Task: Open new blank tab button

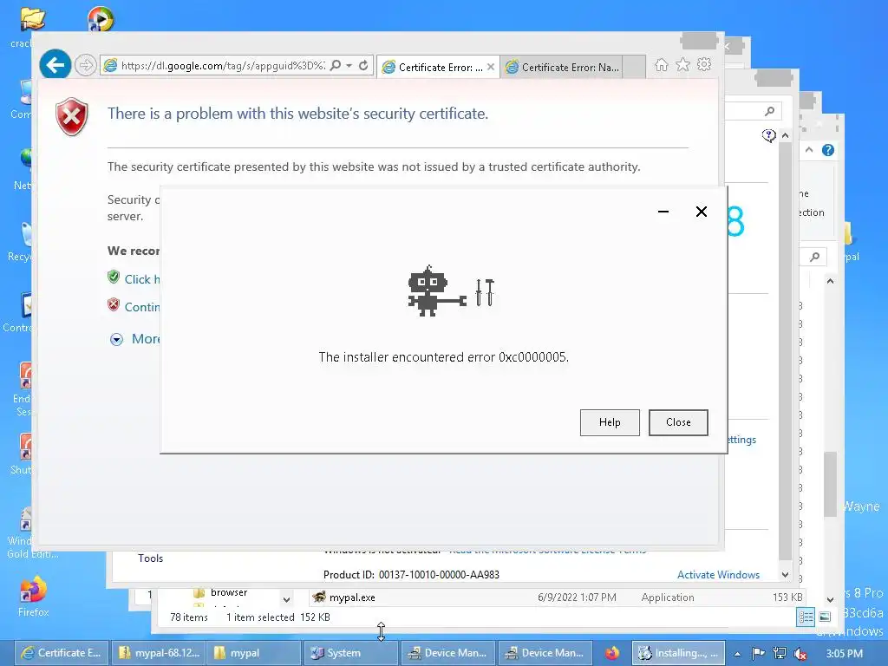Action: 634,67
